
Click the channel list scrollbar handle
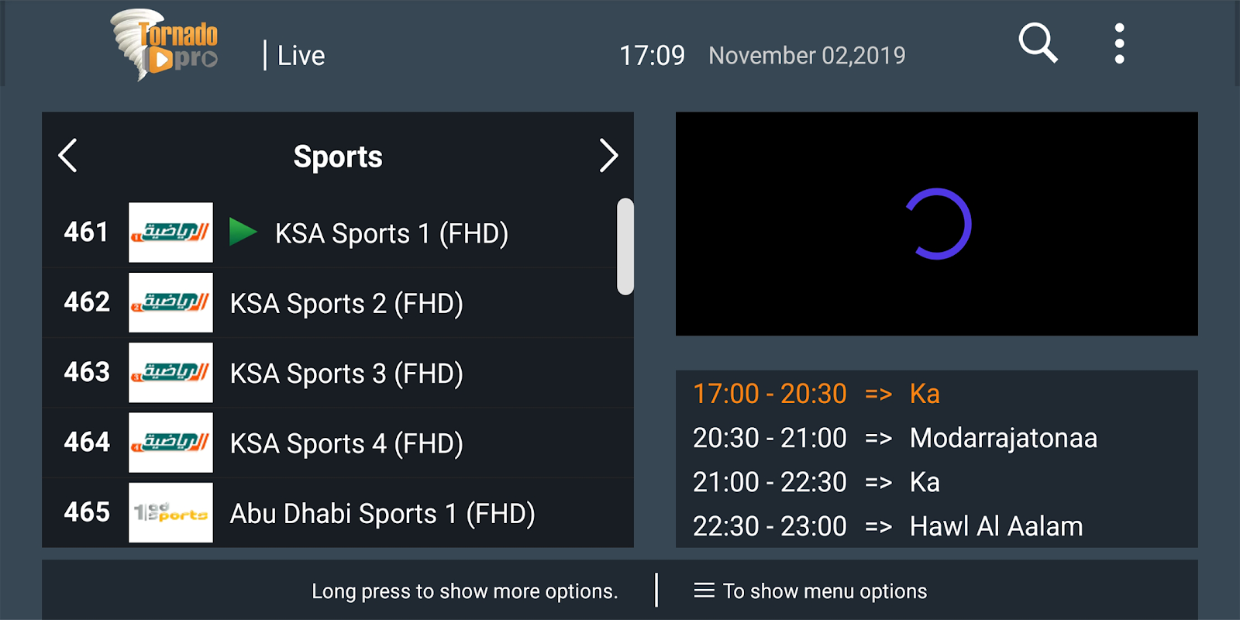coord(625,246)
